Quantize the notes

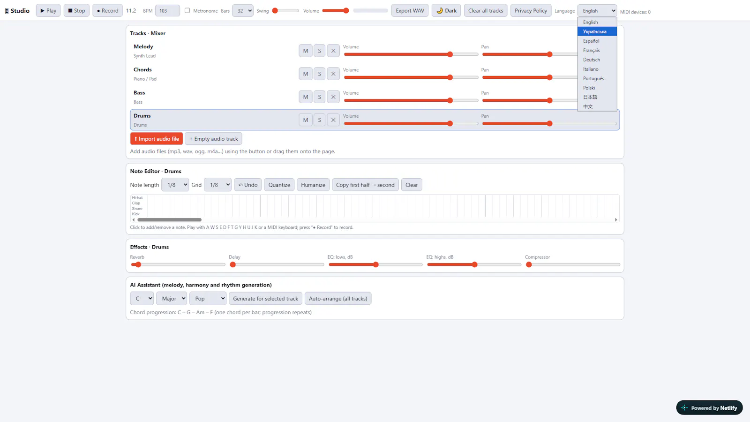[x=279, y=185]
